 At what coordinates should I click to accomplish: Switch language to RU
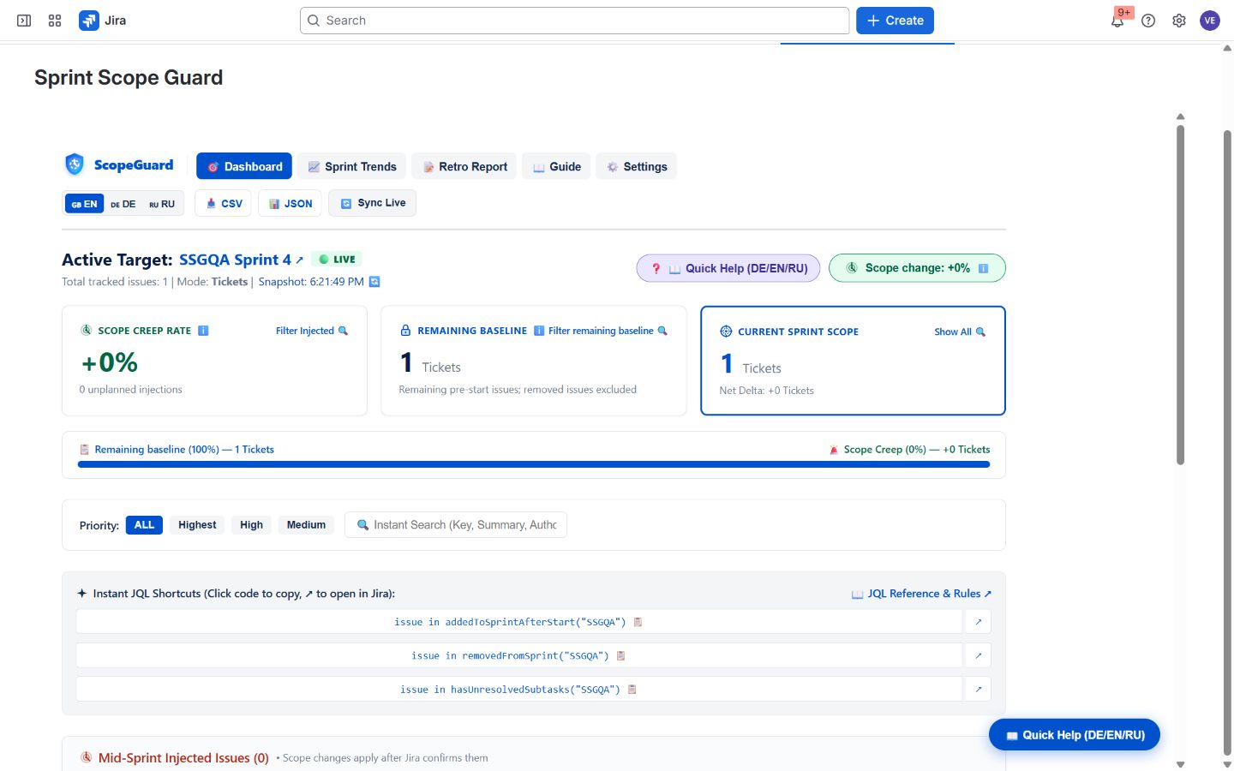coord(162,204)
